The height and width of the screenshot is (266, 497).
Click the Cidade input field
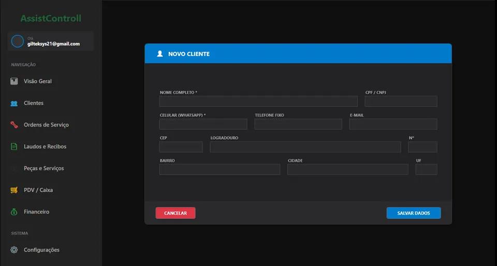348,170
